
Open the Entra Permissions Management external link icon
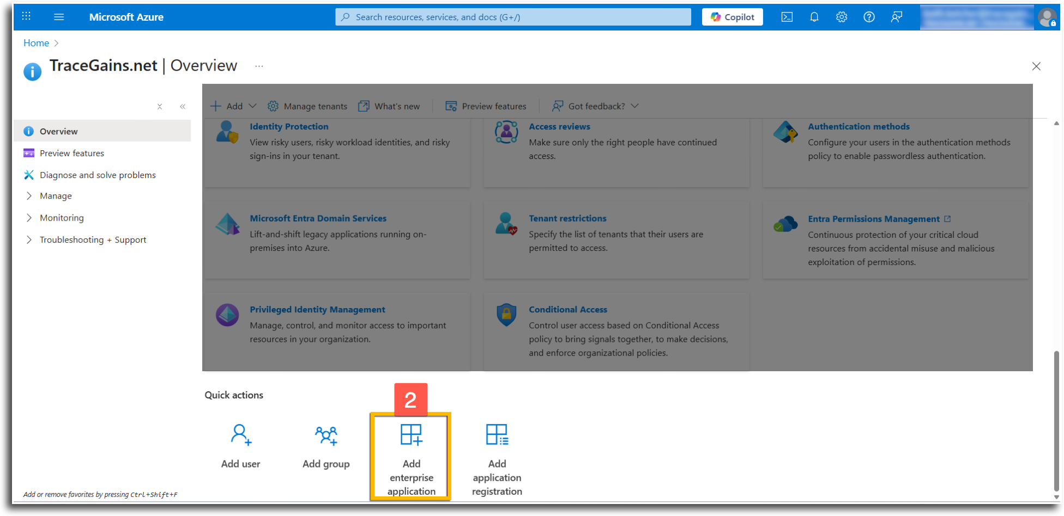tap(947, 219)
